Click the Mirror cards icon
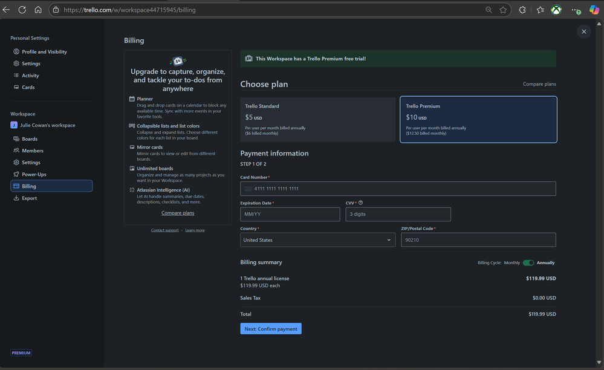 tap(132, 147)
